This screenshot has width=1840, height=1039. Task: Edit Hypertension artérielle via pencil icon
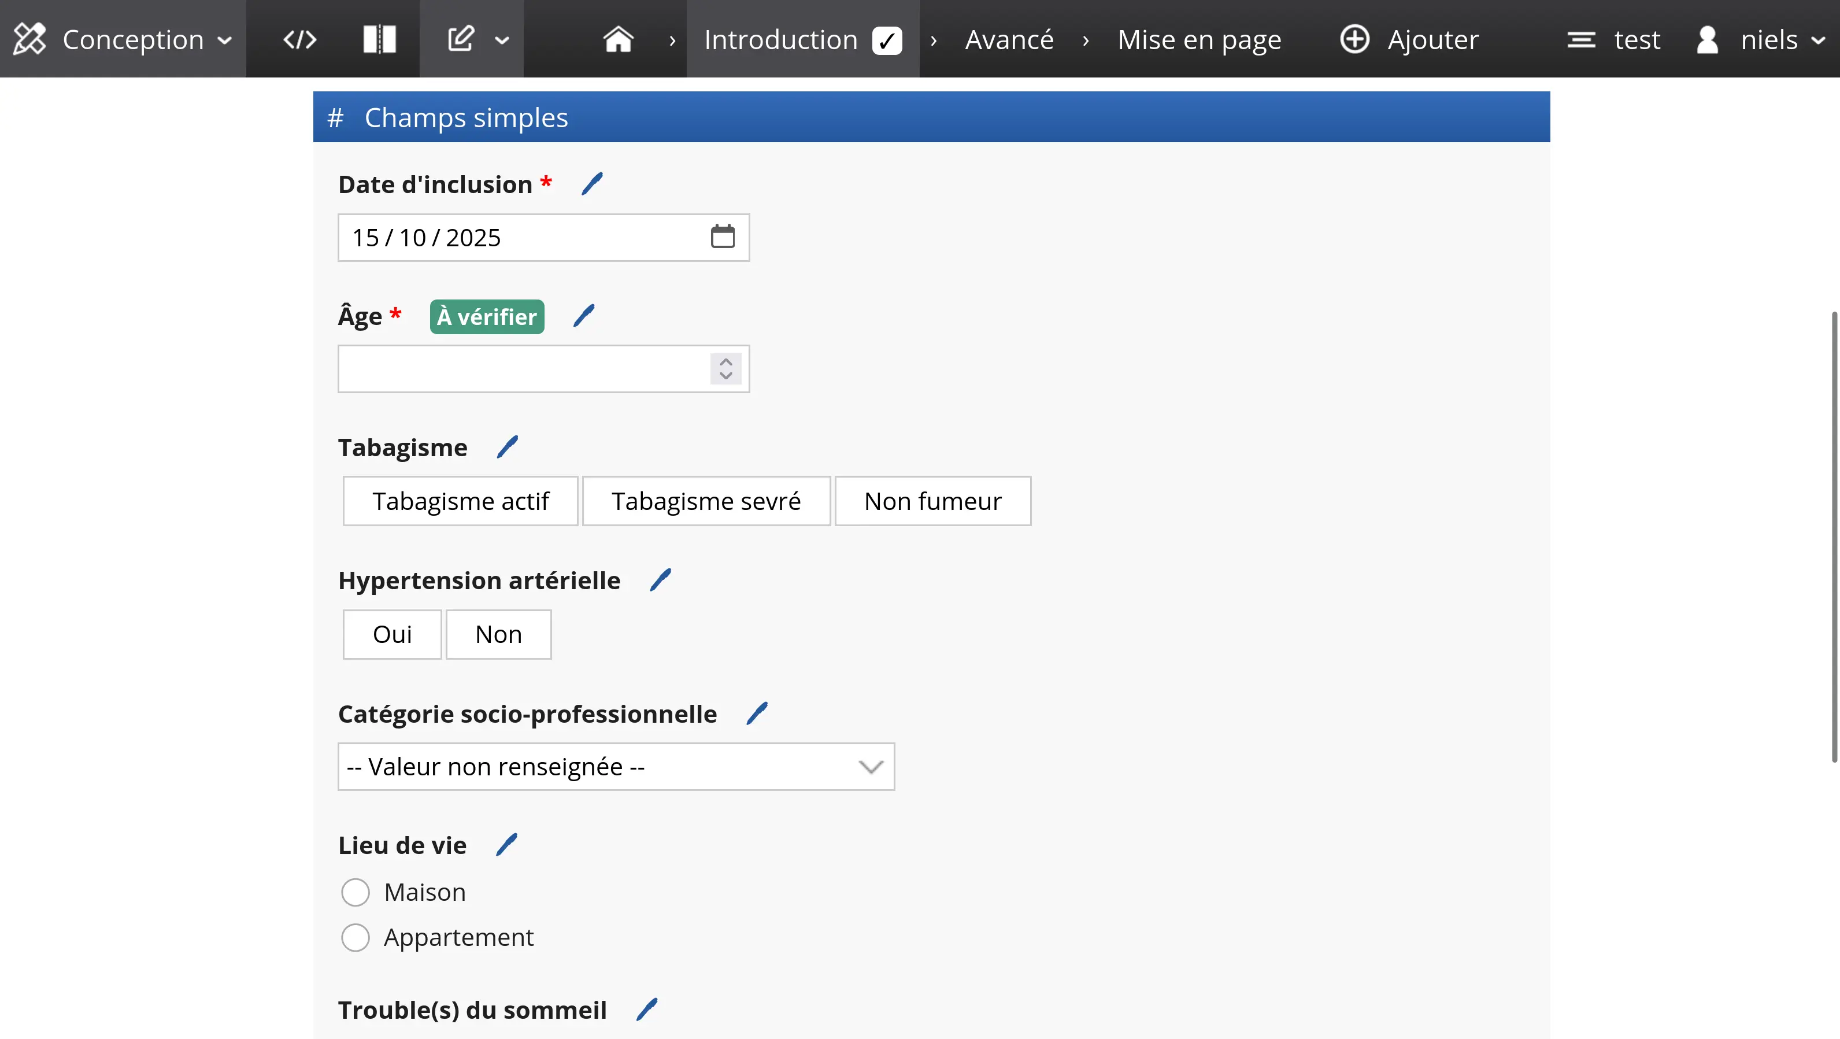(x=661, y=580)
